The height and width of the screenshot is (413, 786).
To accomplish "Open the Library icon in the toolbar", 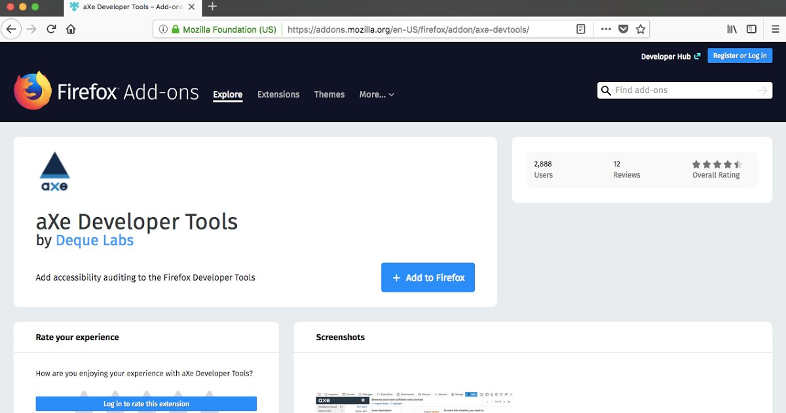I will click(732, 29).
